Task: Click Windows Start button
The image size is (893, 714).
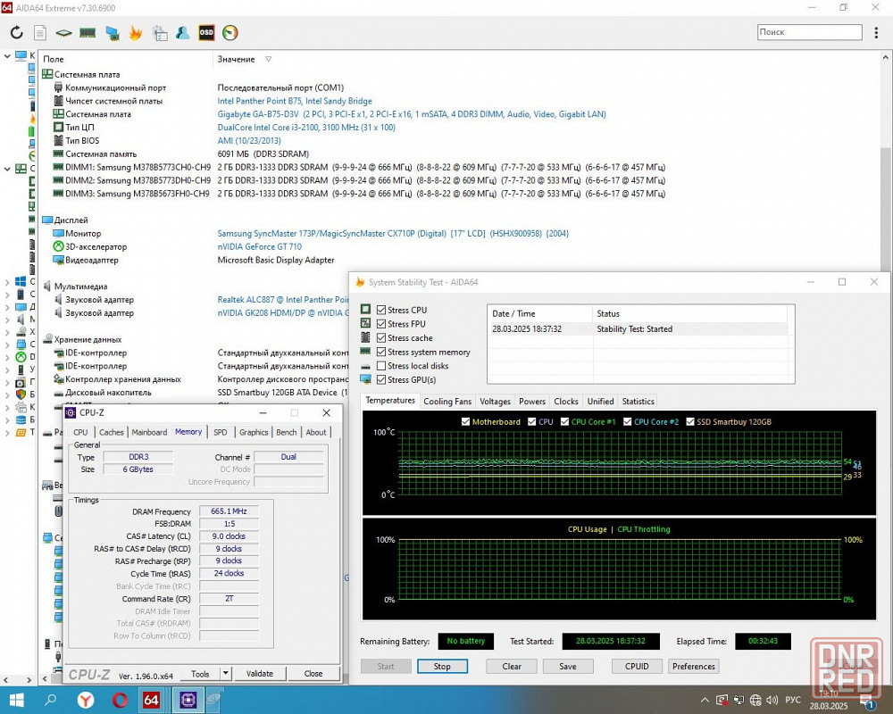Action: pyautogui.click(x=16, y=700)
